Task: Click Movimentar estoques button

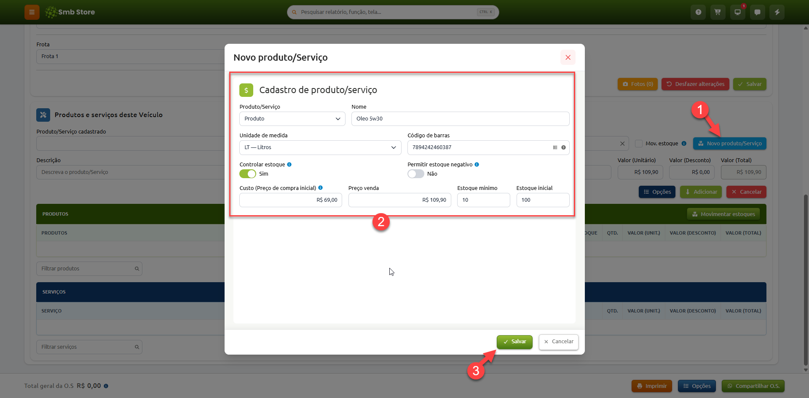Action: [x=723, y=214]
